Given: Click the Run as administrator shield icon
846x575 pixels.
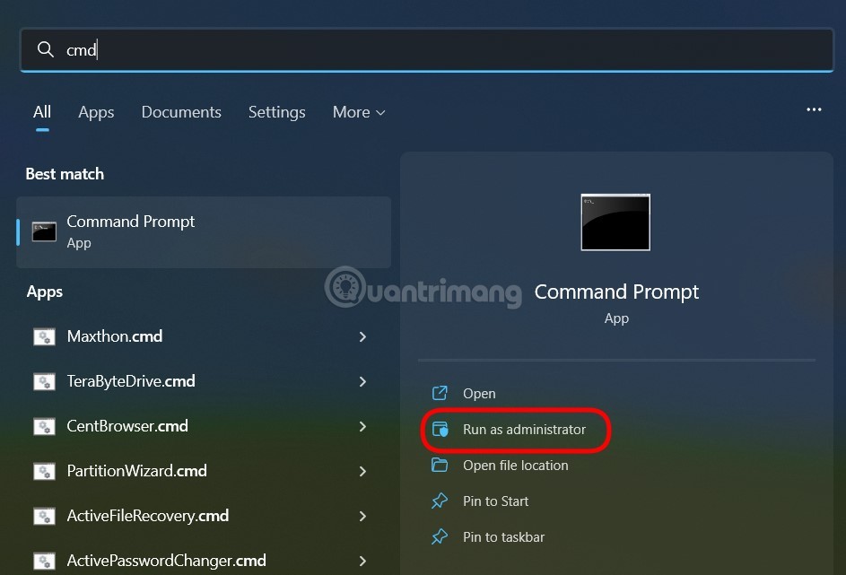Looking at the screenshot, I should (440, 430).
